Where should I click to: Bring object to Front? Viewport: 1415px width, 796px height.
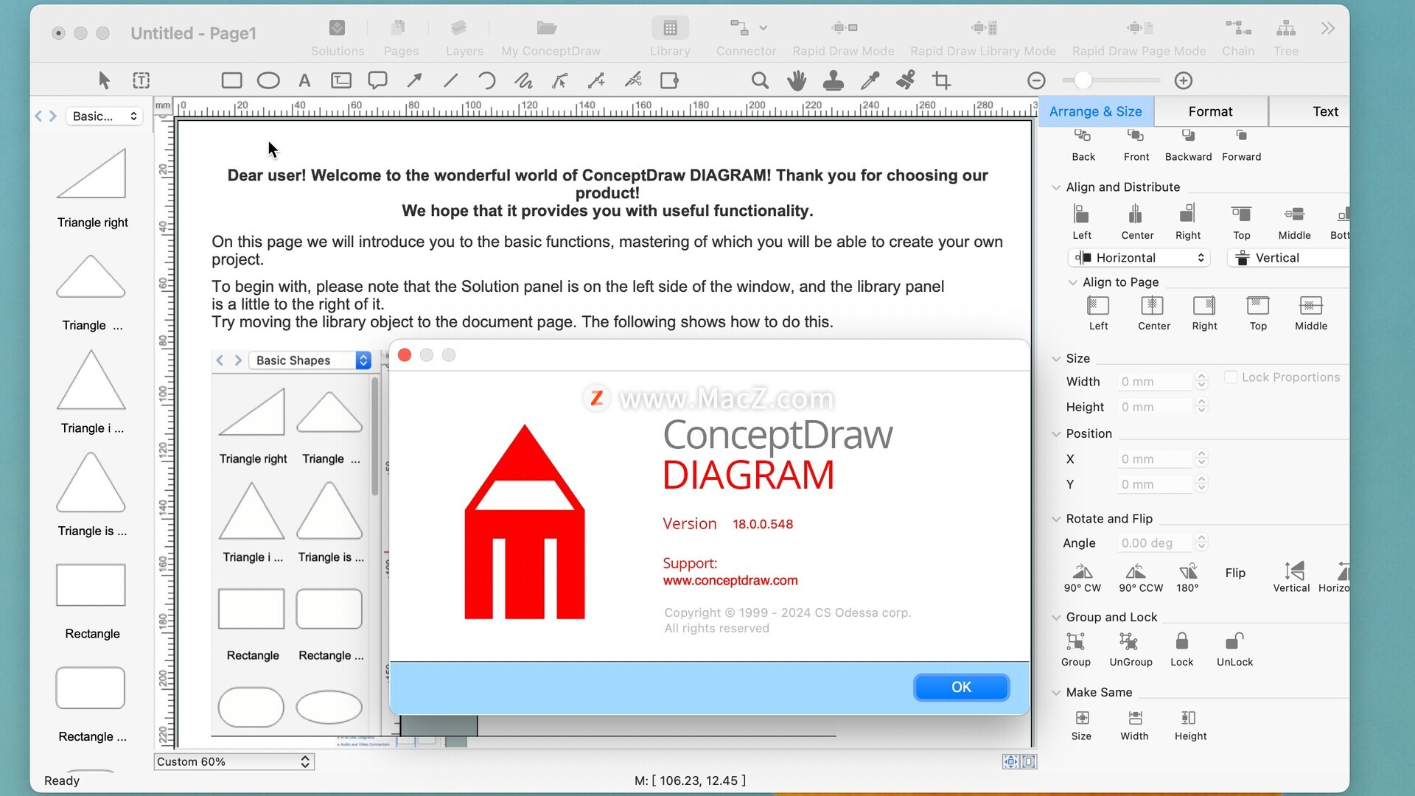click(x=1136, y=144)
